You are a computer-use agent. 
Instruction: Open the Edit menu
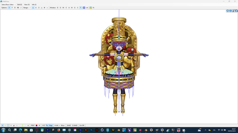pyautogui.click(x=19, y=5)
